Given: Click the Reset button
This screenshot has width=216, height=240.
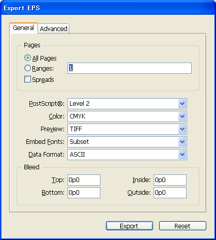Looking at the screenshot, I should pos(183,226).
